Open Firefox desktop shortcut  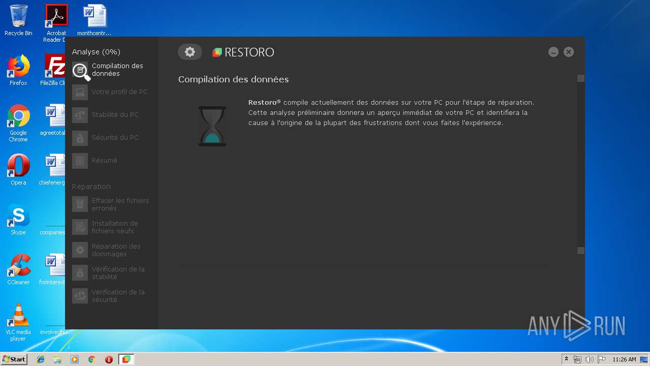[18, 70]
